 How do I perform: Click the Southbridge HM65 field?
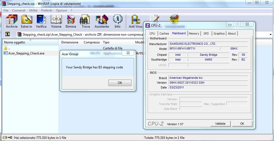(x=208, y=60)
